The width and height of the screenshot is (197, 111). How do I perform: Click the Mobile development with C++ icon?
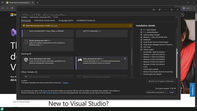(26, 42)
